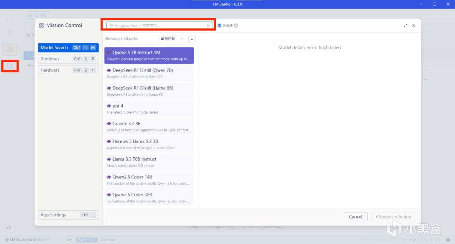Click the Cancel button
455x244 pixels.
355,217
